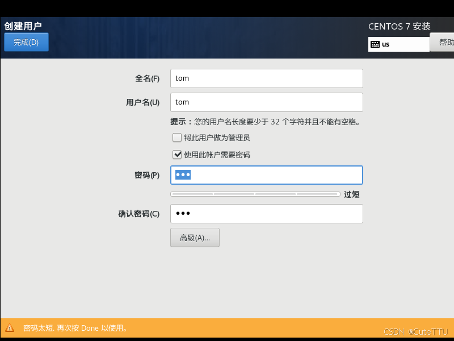Click the warning triangle icon
This screenshot has width=454, height=341.
tap(10, 328)
